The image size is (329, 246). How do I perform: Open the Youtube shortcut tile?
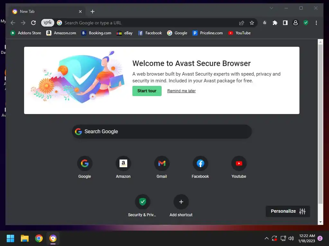tap(239, 167)
